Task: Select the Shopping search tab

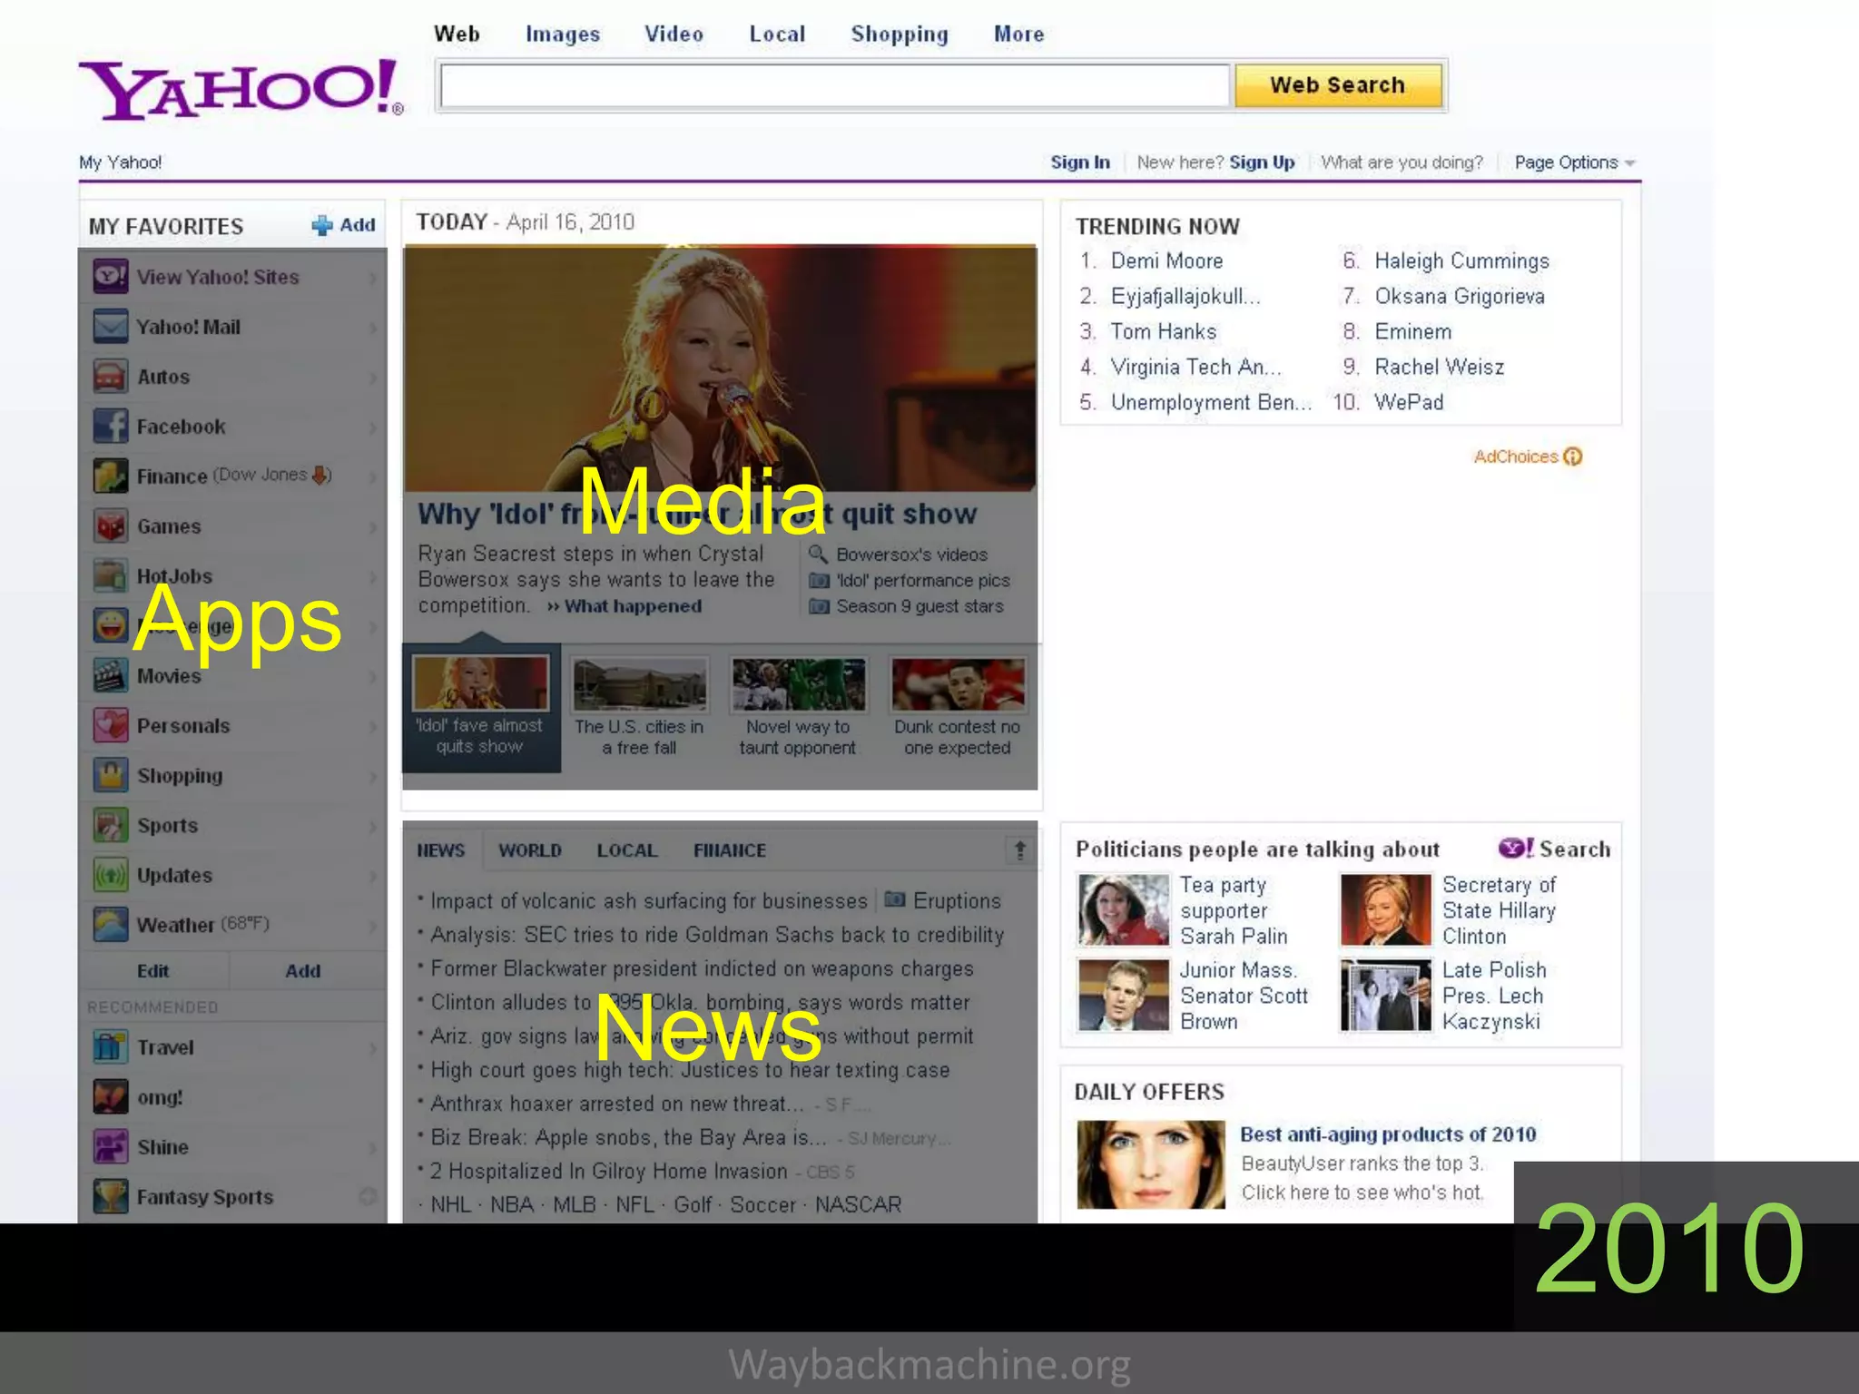Action: coord(900,34)
